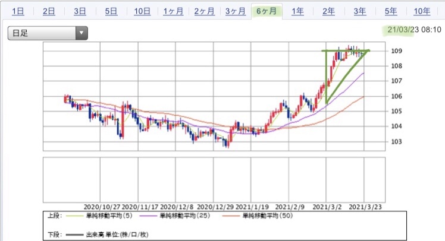The height and width of the screenshot is (241, 445).
Task: Choose the 10年 period link
Action: [422, 11]
